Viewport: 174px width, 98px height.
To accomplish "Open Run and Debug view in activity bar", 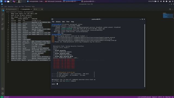I will [3, 24].
